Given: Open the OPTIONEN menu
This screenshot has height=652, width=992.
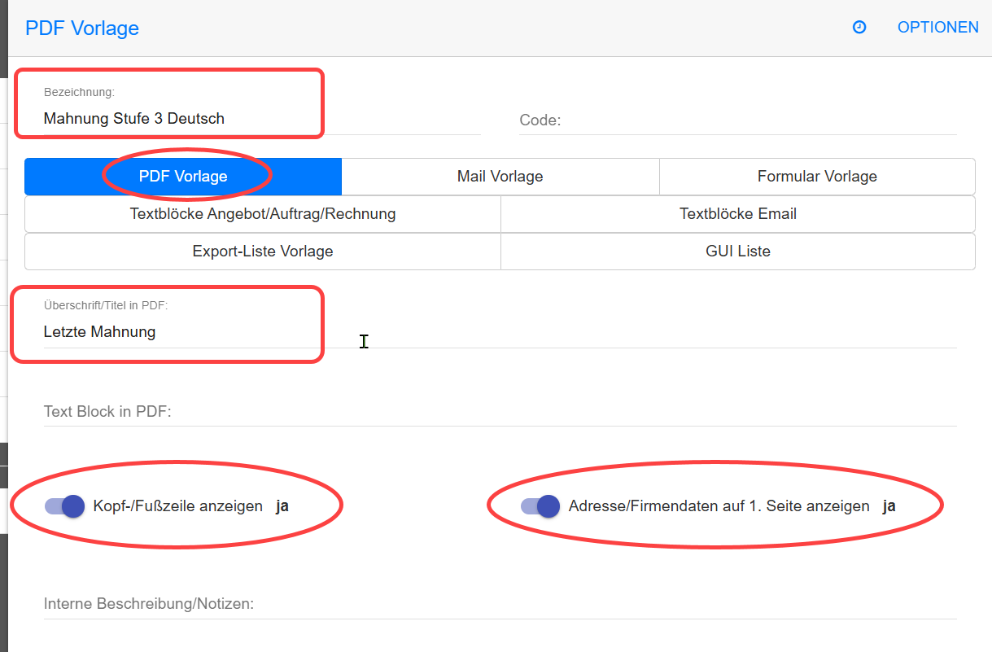Looking at the screenshot, I should pos(937,28).
